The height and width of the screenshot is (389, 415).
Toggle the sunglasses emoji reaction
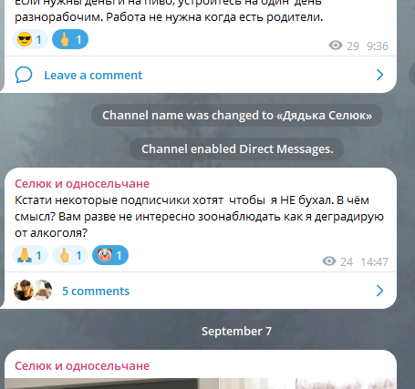click(30, 39)
